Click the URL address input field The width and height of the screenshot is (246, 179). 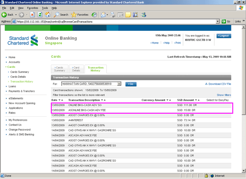pyautogui.click(x=116, y=22)
